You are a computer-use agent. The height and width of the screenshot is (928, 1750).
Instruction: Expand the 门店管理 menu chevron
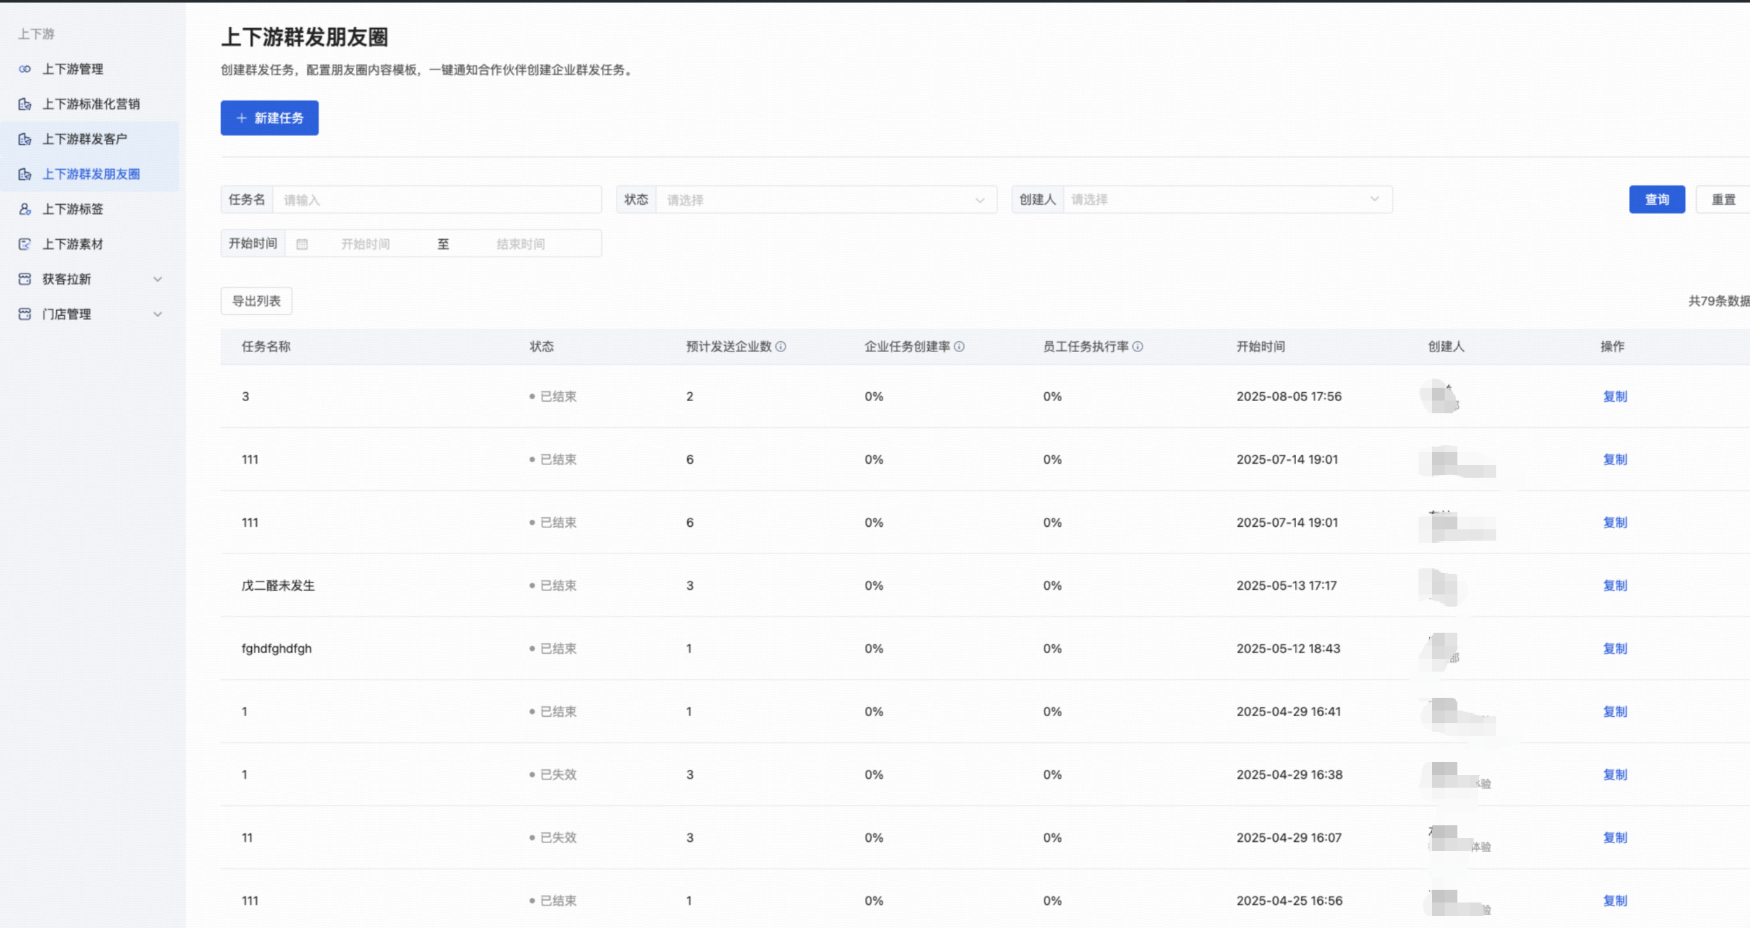click(x=157, y=314)
